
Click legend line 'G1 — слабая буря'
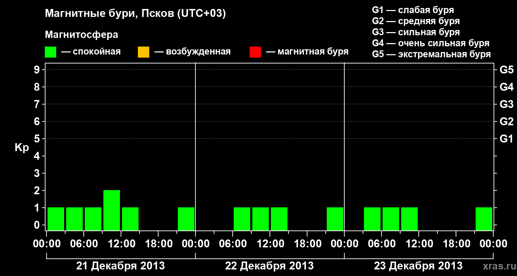[x=413, y=10]
